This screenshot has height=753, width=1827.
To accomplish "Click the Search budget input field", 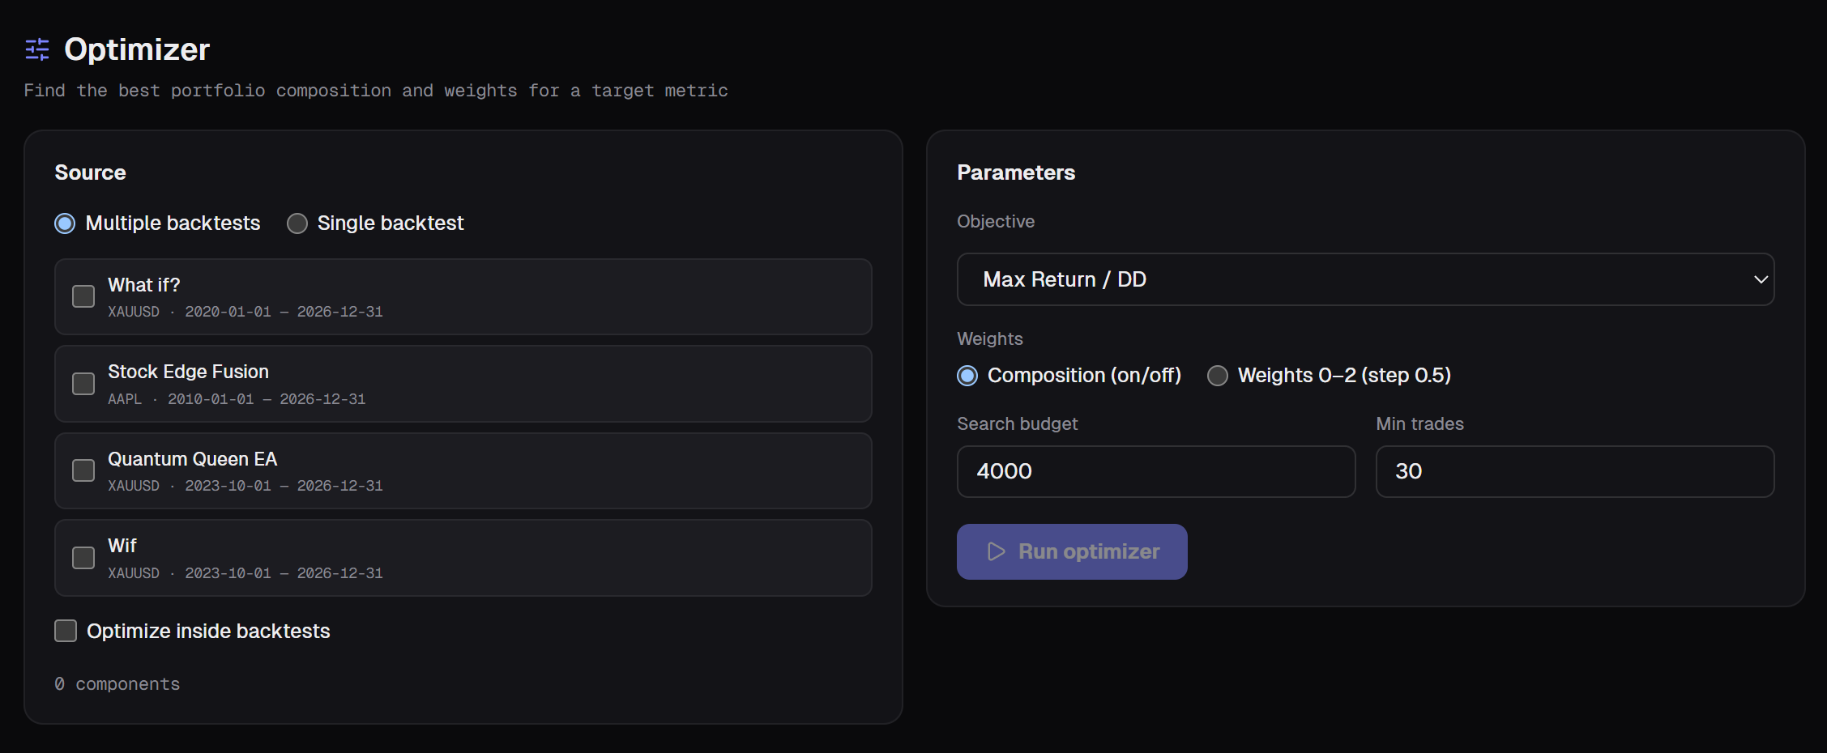I will click(1156, 471).
